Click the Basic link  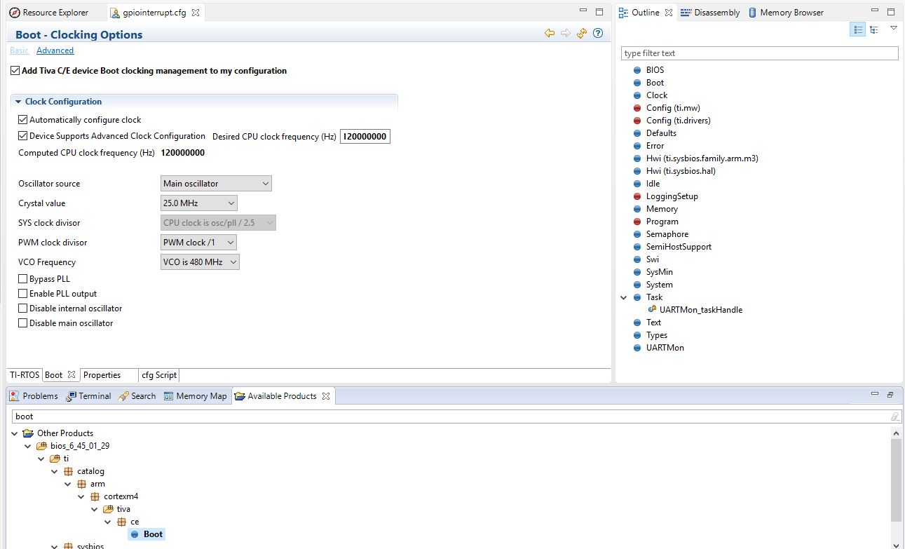pos(20,50)
